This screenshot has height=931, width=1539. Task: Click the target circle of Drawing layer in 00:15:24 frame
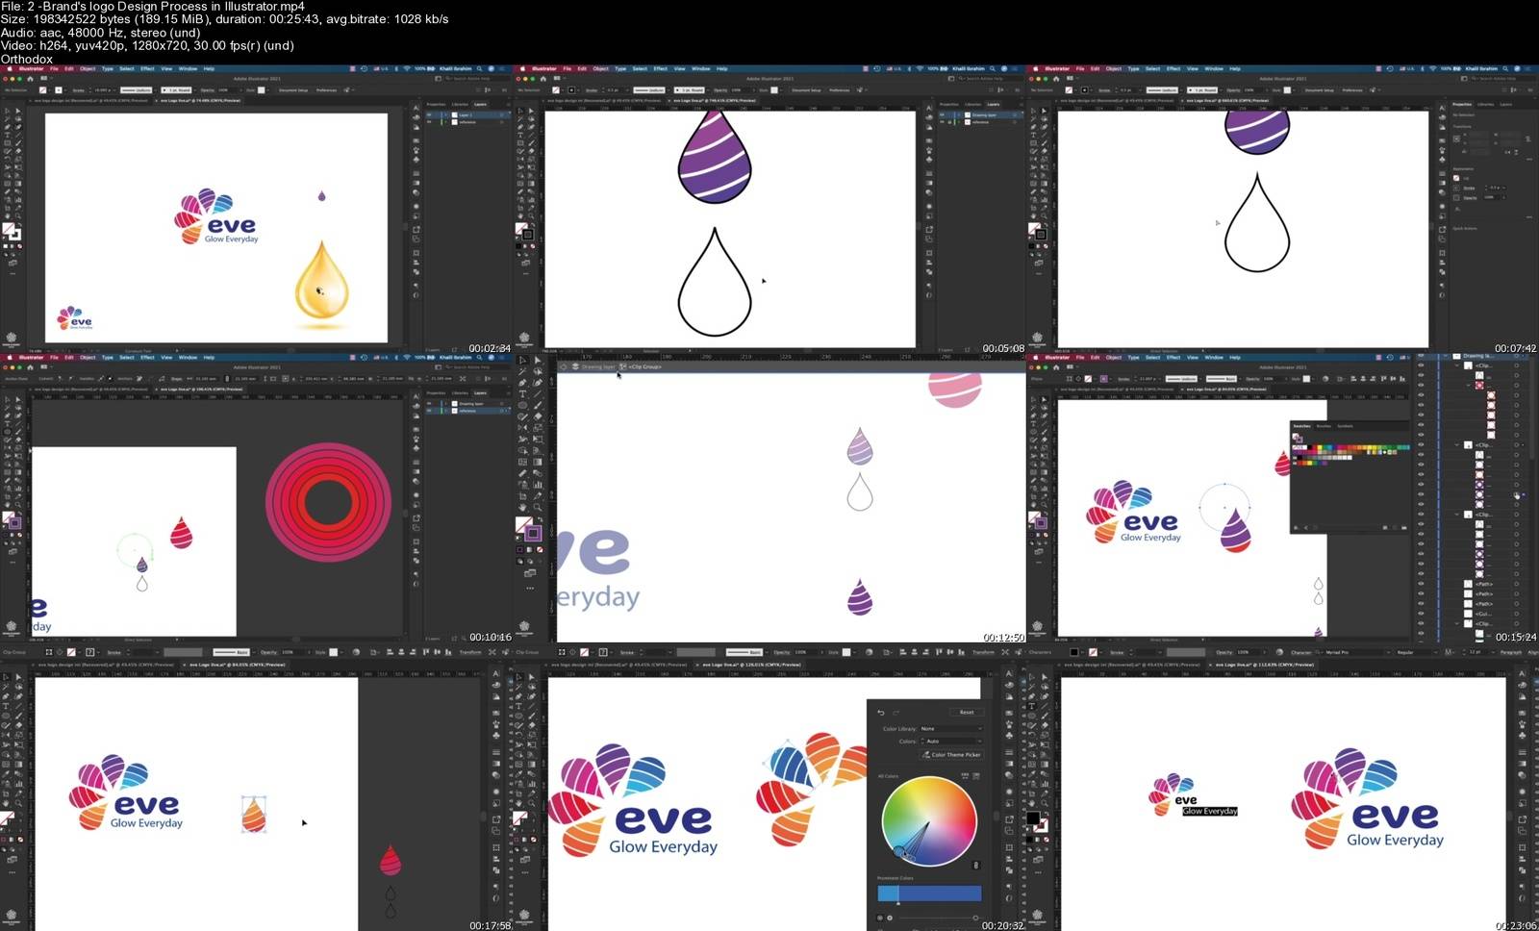1516,356
